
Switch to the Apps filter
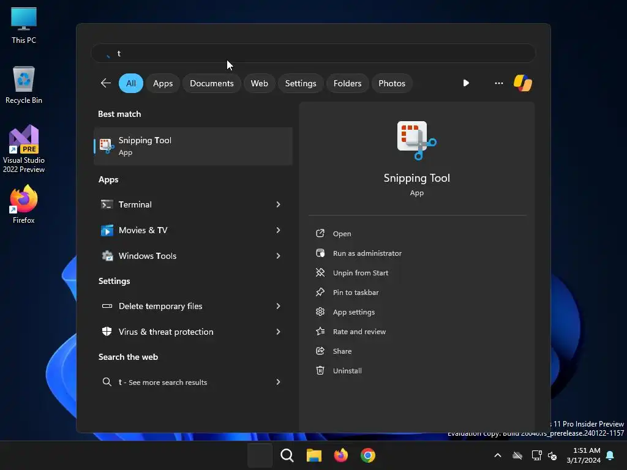click(x=163, y=83)
